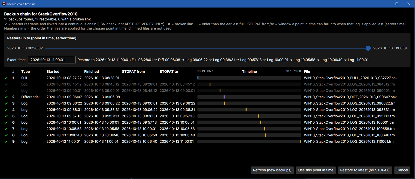This screenshot has width=415, height=179.
Task: Click the green checkmark on the Differential row
Action: click(6, 97)
